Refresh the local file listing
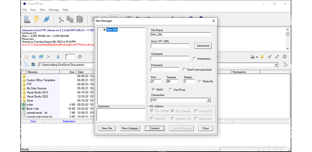This screenshot has height=152, width=312. (x=80, y=57)
